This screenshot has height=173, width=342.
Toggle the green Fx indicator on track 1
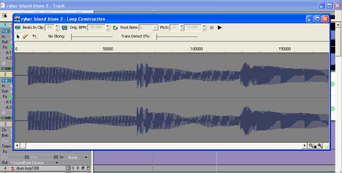10,47
